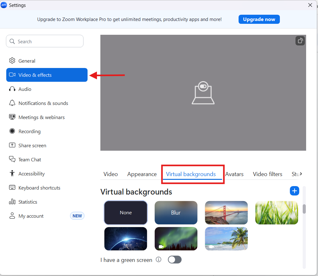Open the Video filters tab

point(267,174)
